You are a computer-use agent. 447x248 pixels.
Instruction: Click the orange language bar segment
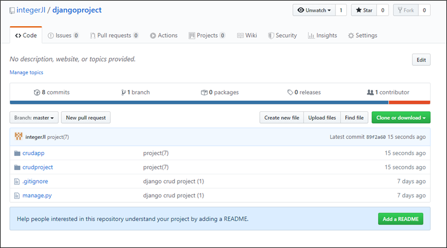(409, 102)
